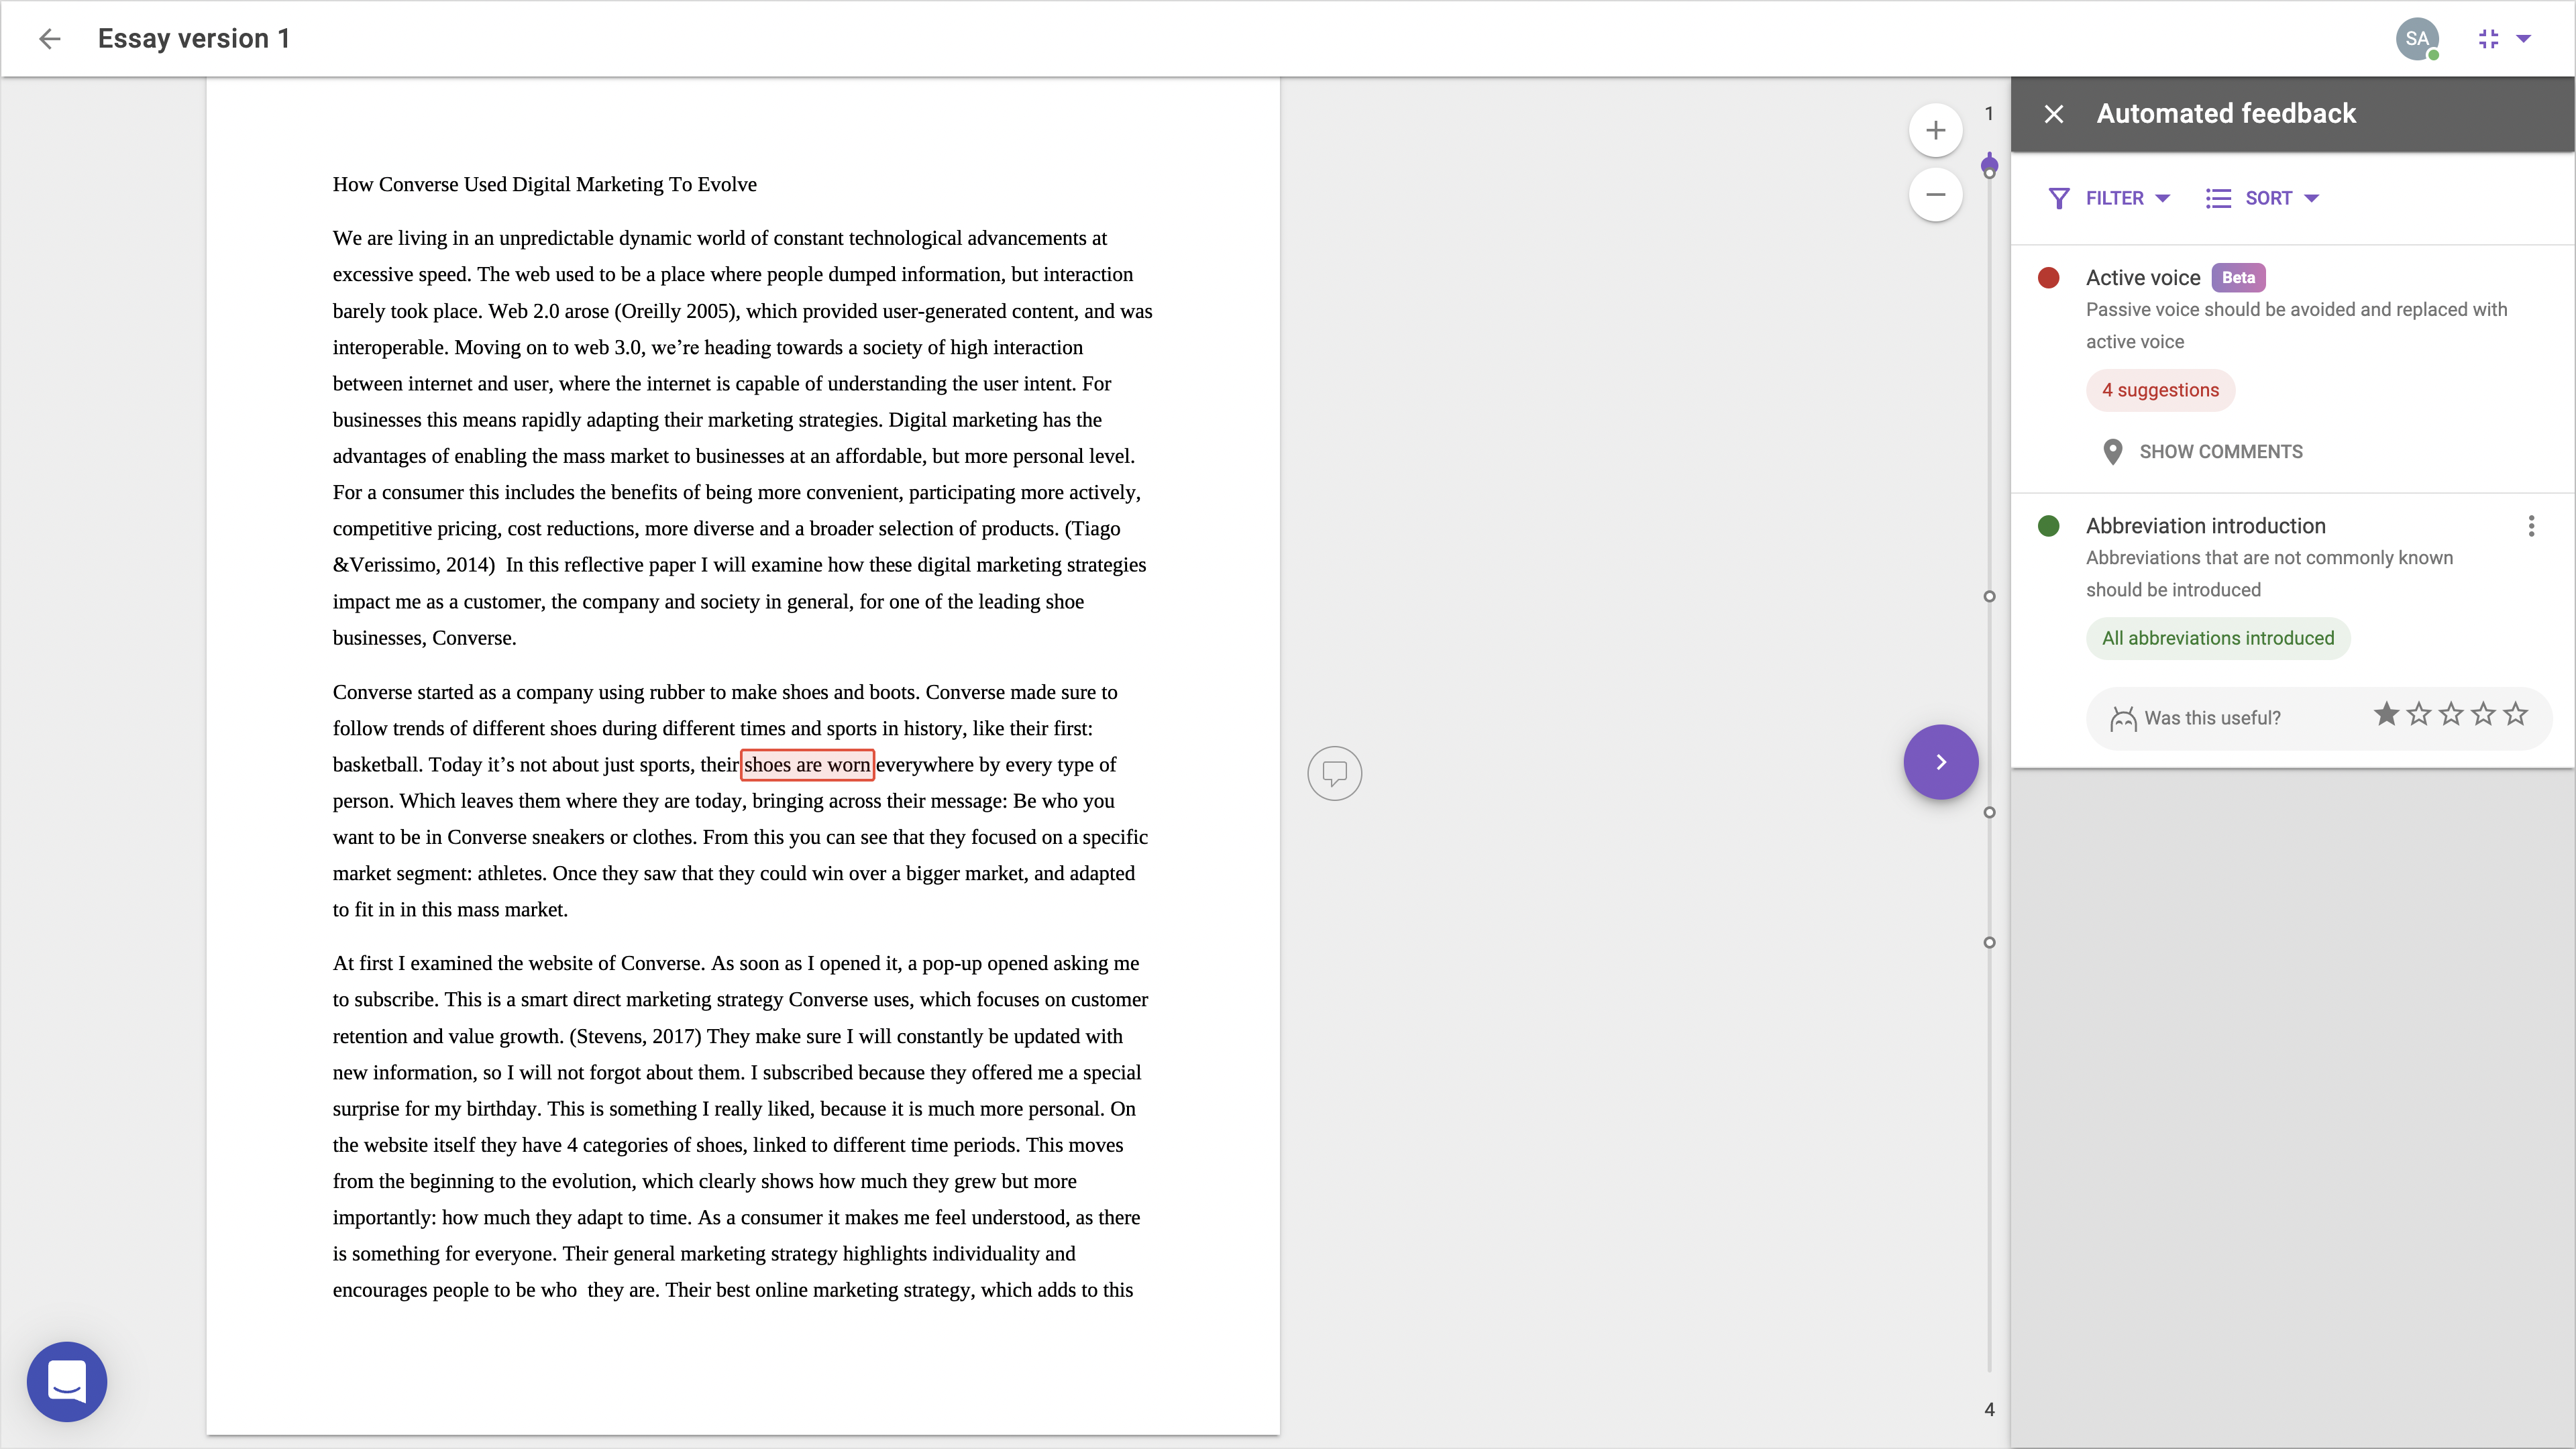Click the Beta badge
This screenshot has height=1449, width=2576.
click(2238, 278)
